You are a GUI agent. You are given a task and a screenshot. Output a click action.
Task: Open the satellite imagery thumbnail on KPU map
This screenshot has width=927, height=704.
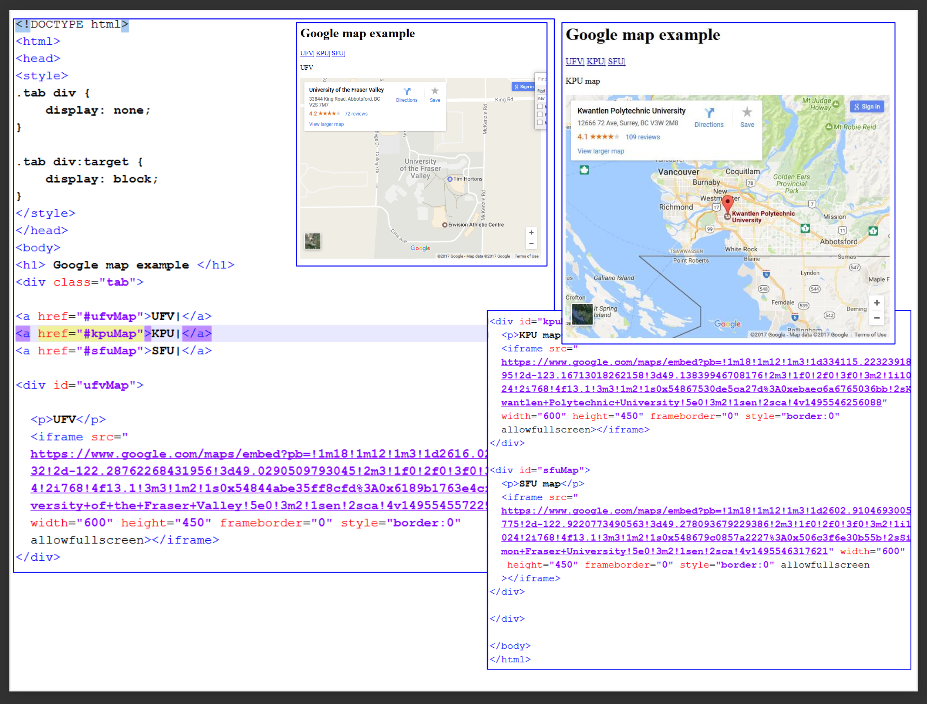pyautogui.click(x=582, y=314)
